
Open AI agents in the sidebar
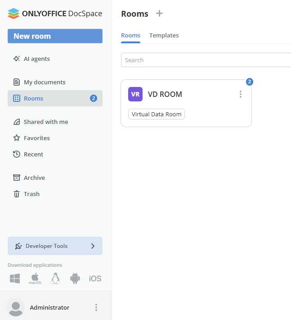36,59
